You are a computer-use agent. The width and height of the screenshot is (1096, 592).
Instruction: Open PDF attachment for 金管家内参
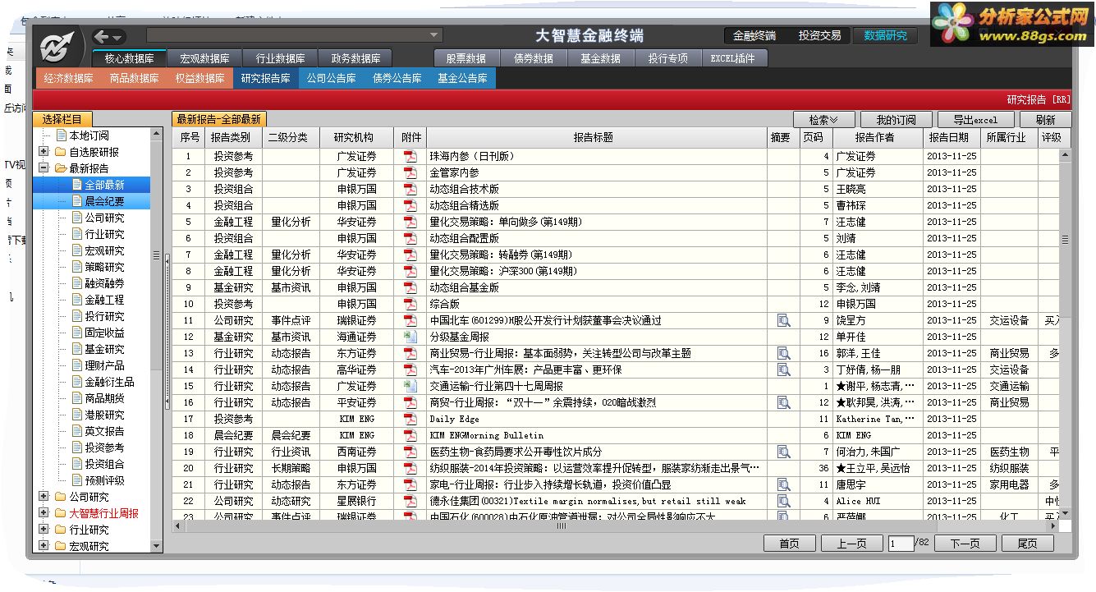(410, 172)
